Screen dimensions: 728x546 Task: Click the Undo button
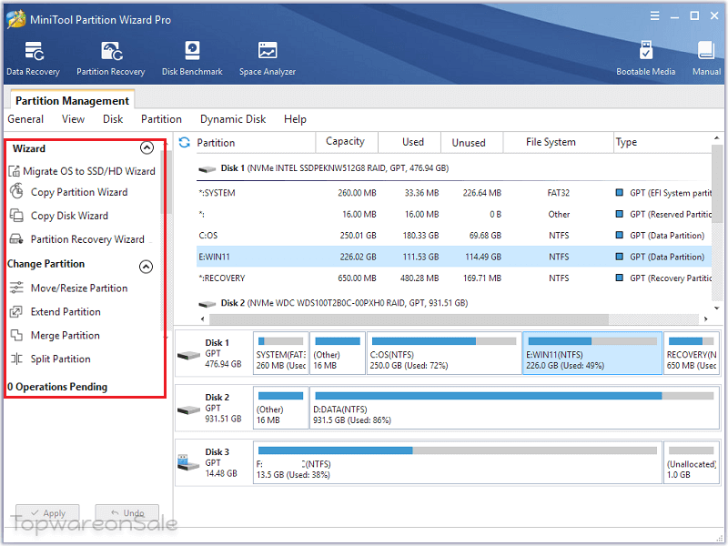[x=127, y=513]
